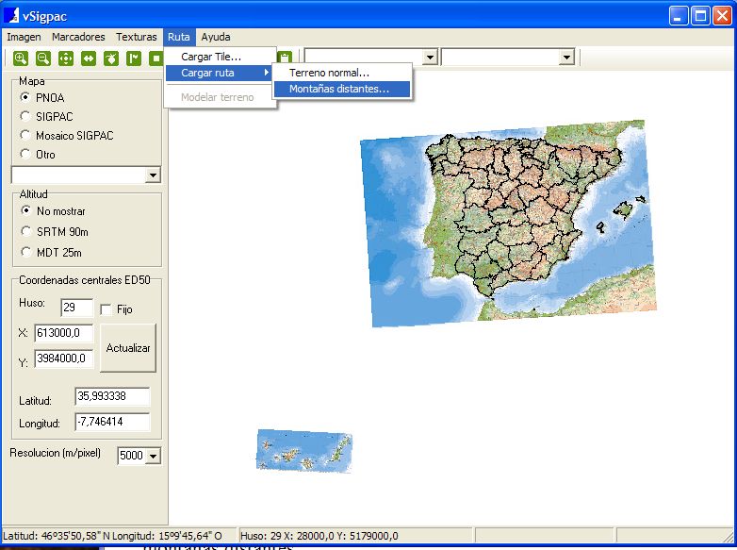Select SRTM 90m altitude option
737x550 pixels.
pyautogui.click(x=25, y=231)
